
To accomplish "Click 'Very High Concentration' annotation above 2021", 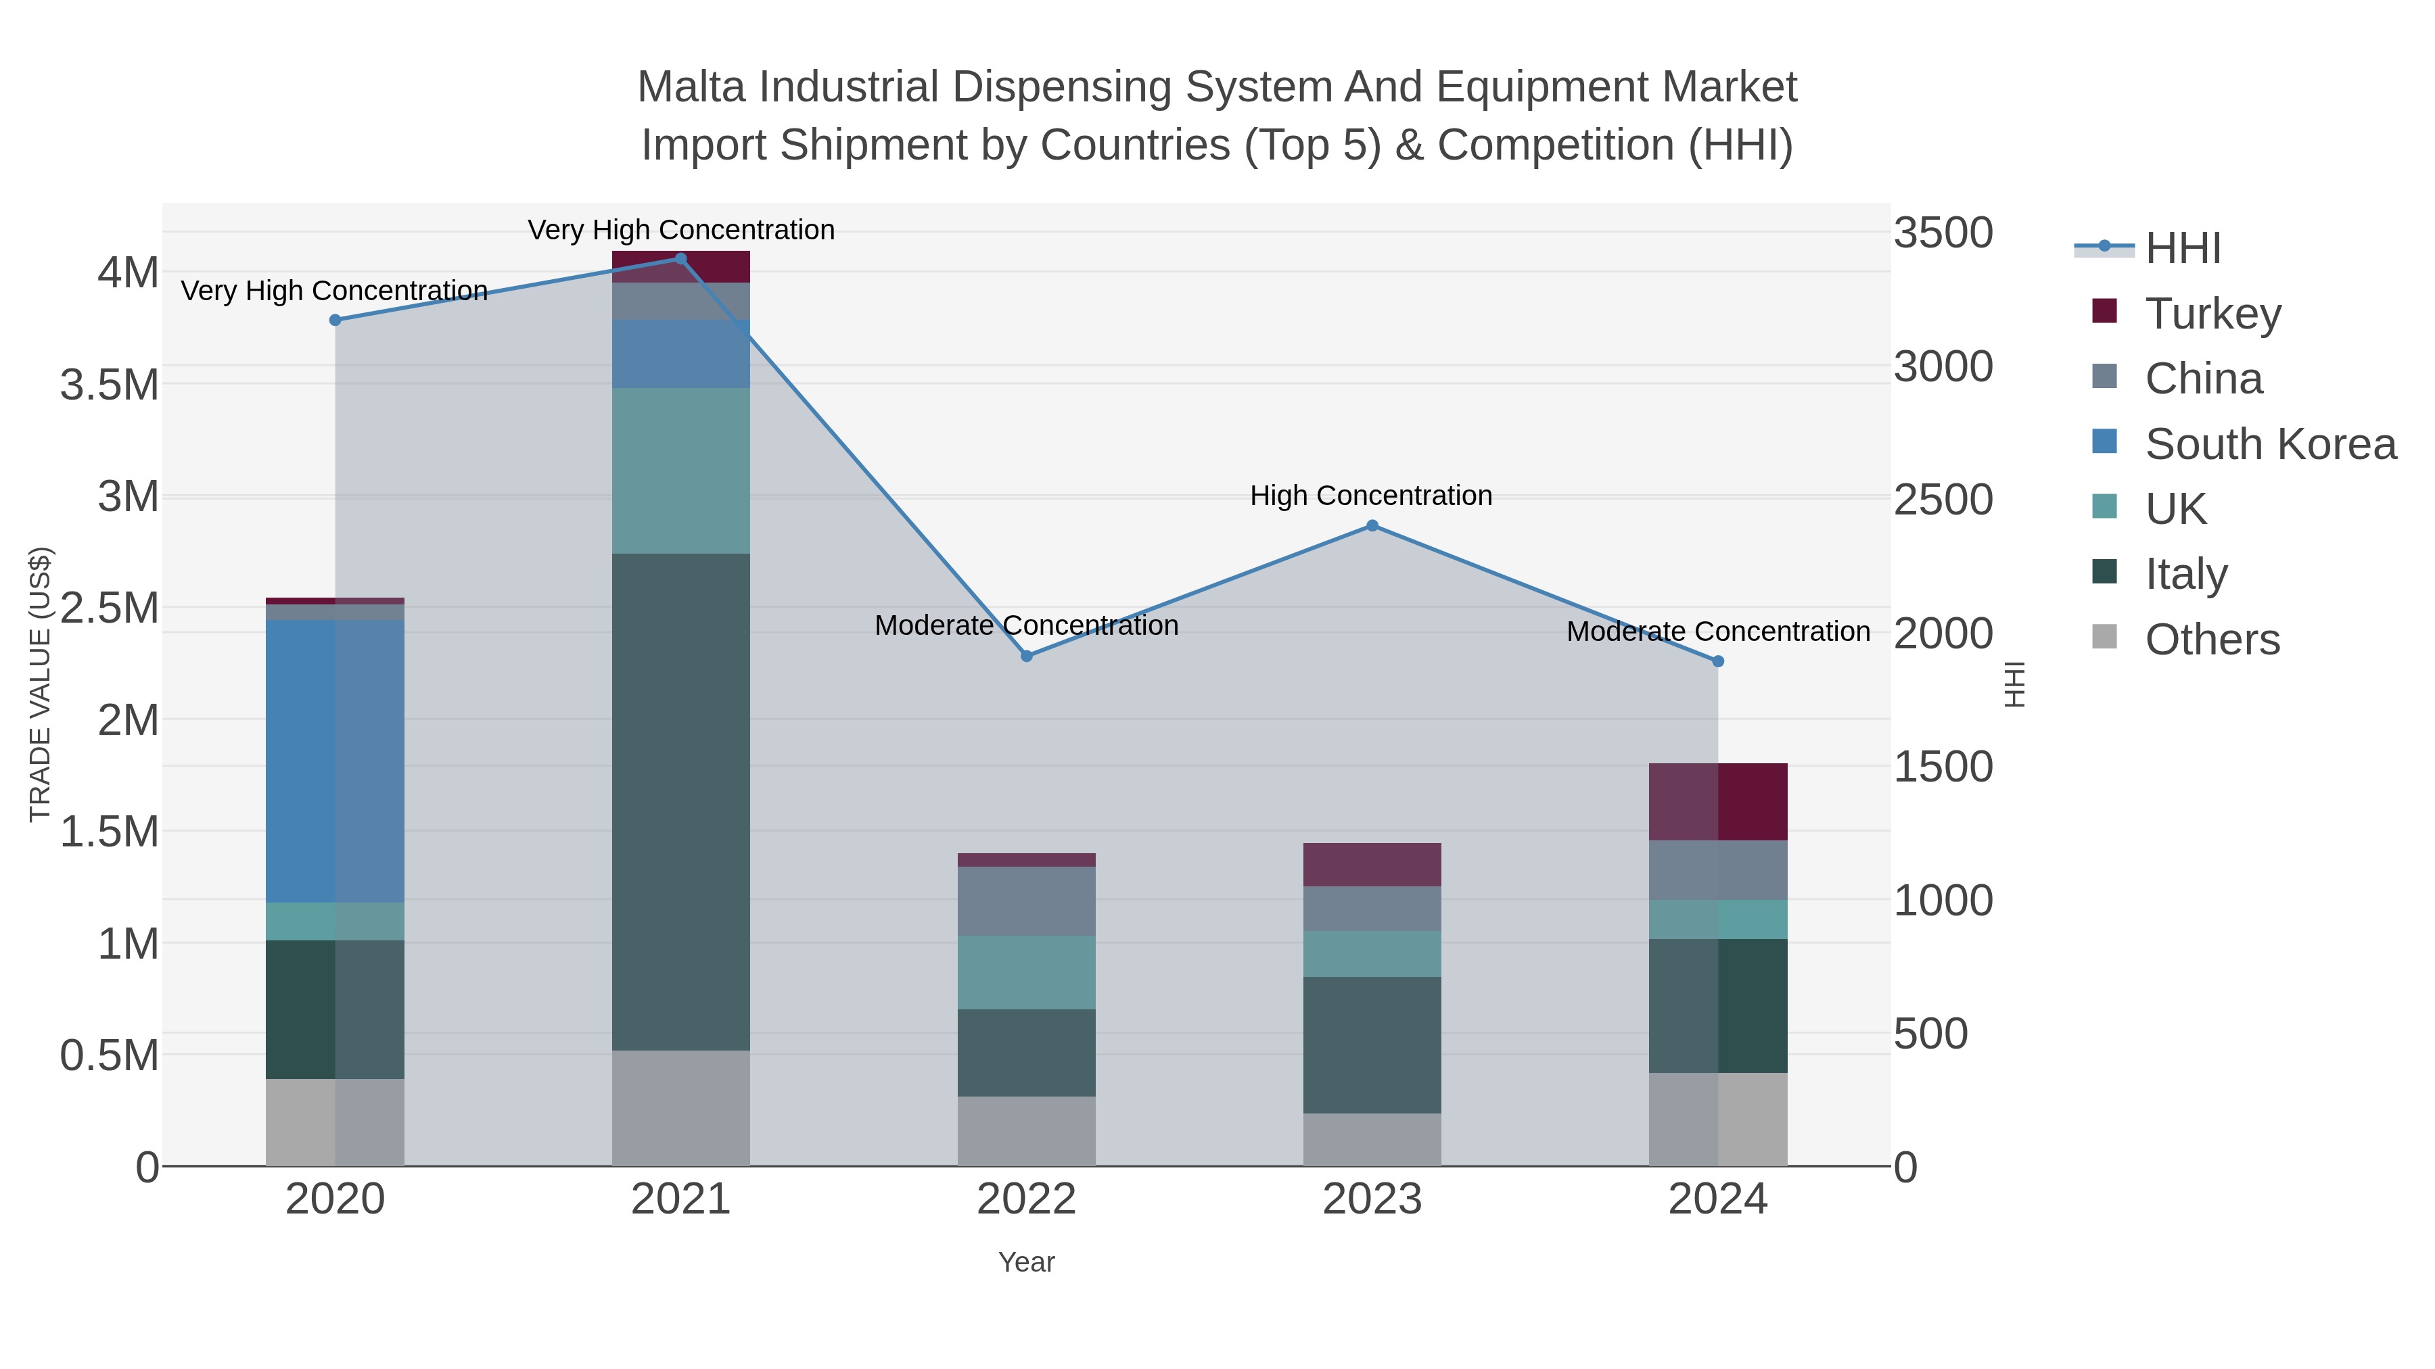I will point(680,230).
